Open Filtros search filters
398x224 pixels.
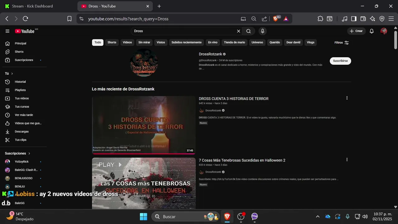[342, 43]
